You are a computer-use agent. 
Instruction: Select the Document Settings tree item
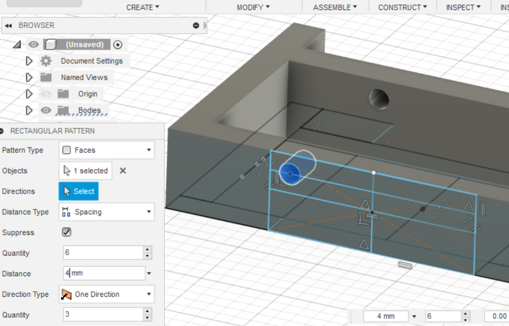click(x=92, y=61)
